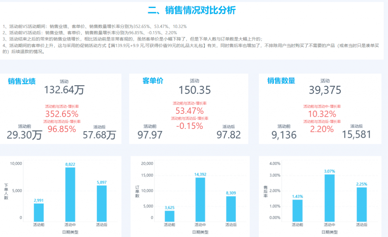
Task: Select analysis note line 3 about 活动结束之后
Action: 132,39
